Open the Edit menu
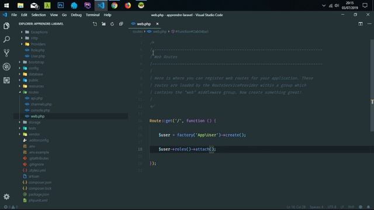The height and width of the screenshot is (210, 374). (x=24, y=15)
